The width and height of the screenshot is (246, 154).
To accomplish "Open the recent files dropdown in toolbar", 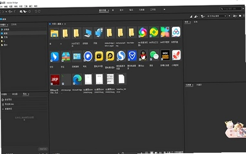I will pyautogui.click(x=10, y=11).
